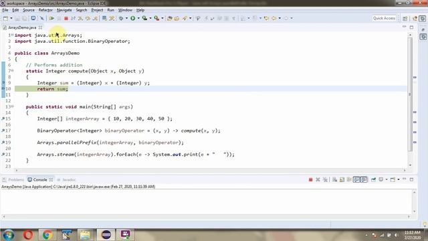Click the Skip All Breakpoints icon
This screenshot has height=241, width=428.
tap(42, 18)
